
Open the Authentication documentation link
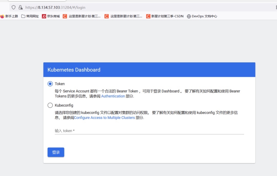(x=113, y=96)
